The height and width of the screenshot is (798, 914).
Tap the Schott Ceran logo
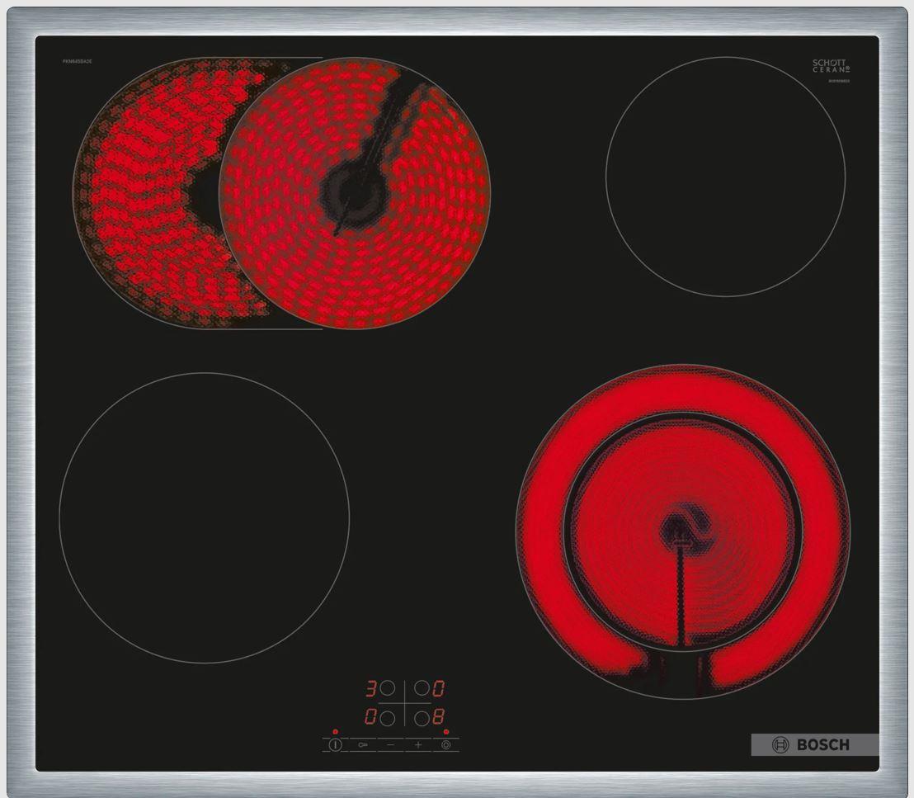[830, 65]
